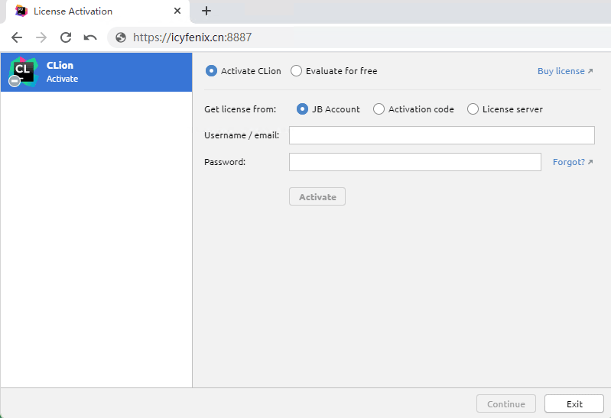Open the Forgot? password link

573,162
